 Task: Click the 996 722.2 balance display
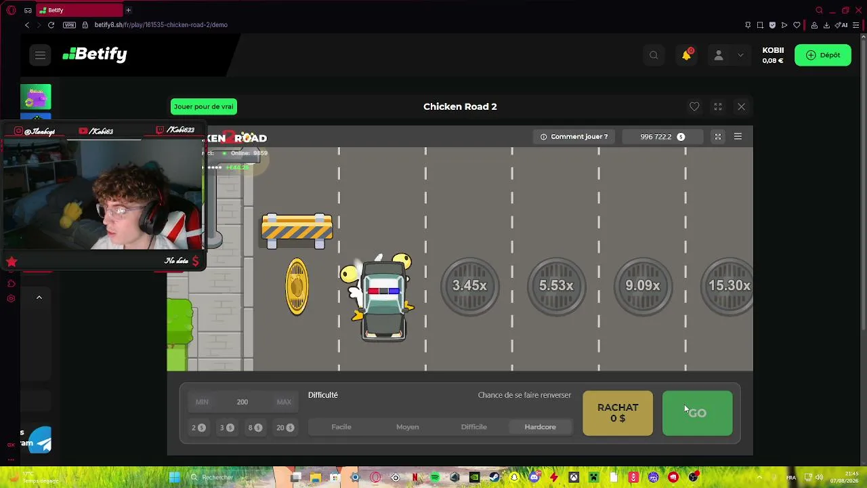[x=662, y=137]
